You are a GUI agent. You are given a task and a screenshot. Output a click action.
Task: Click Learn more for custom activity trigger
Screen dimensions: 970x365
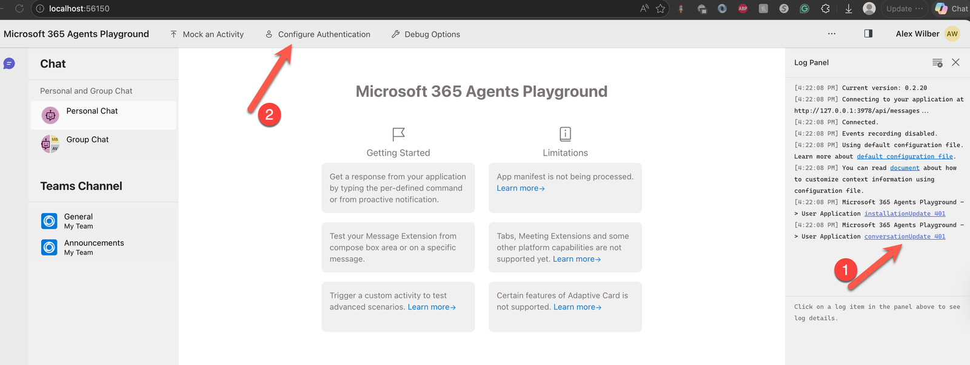click(432, 307)
